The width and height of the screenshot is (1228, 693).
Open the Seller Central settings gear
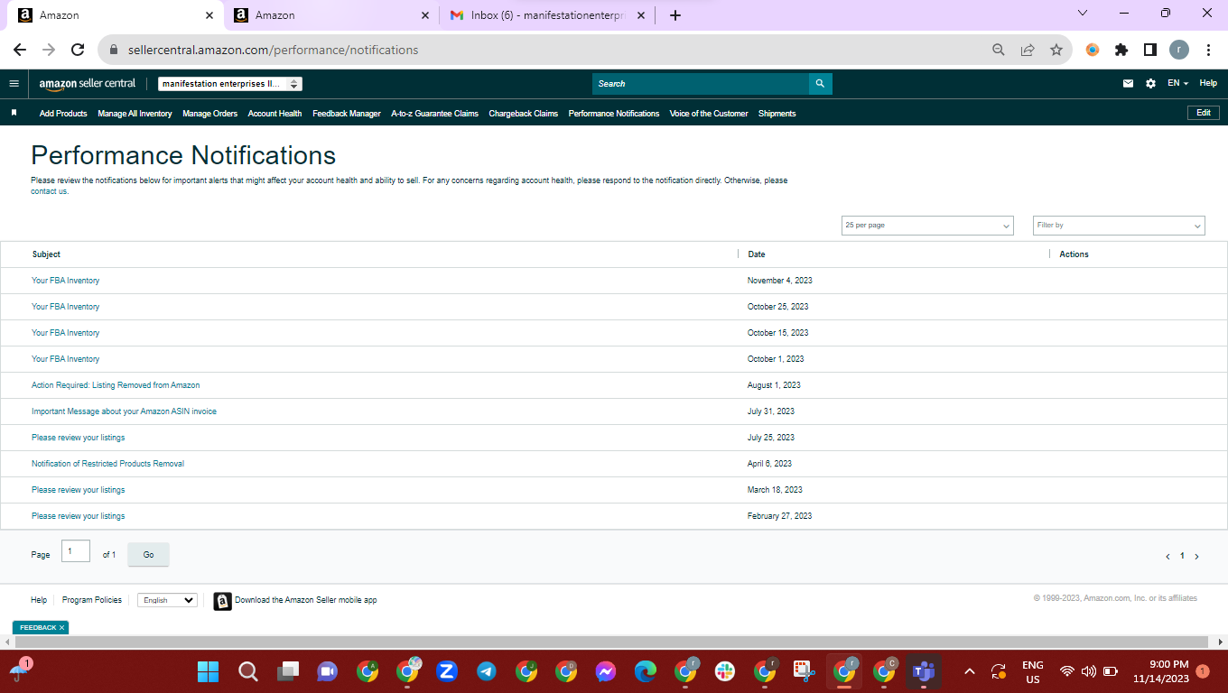[1150, 83]
